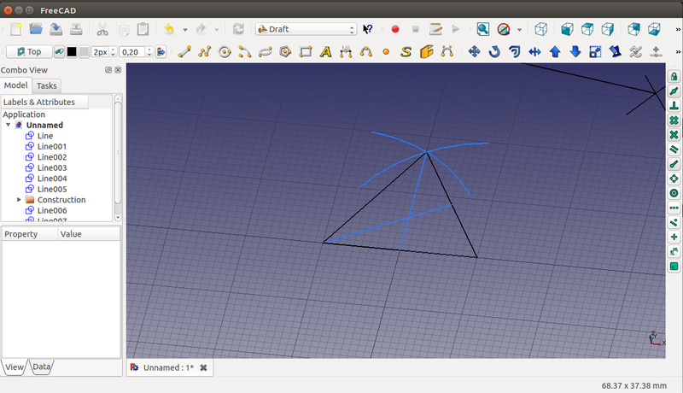Select Line003 in the model tree
The height and width of the screenshot is (393, 683).
point(52,168)
